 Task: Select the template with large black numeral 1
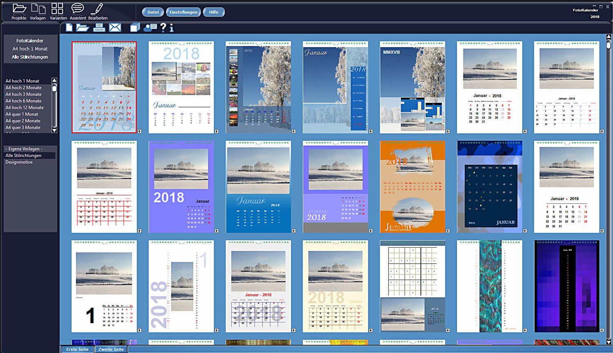click(x=104, y=286)
